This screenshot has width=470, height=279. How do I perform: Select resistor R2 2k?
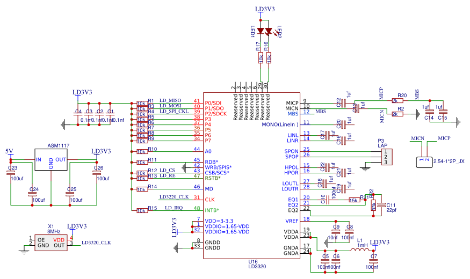pyautogui.click(x=397, y=114)
